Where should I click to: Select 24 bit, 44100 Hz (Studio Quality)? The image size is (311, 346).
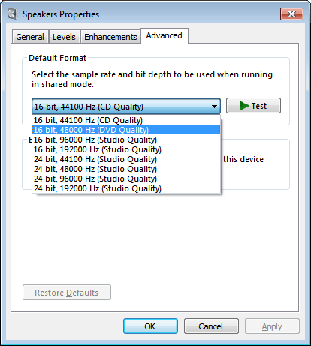point(126,159)
